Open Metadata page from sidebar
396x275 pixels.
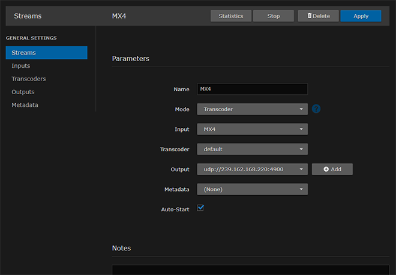25,105
